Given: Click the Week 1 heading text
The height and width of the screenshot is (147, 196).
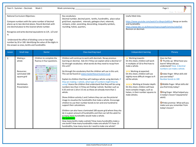Looking at the screenshot, I should click(x=39, y=8).
